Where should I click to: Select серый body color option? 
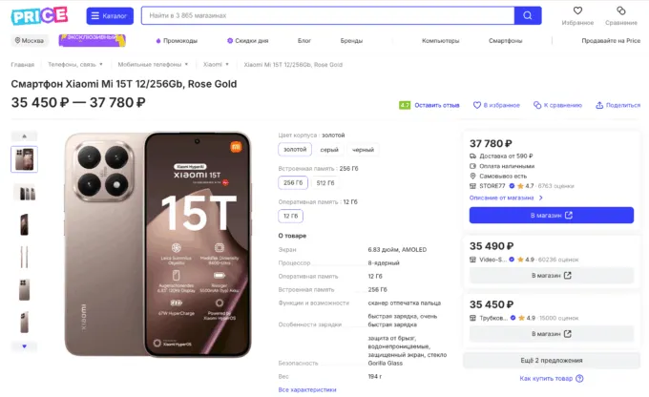(x=329, y=150)
